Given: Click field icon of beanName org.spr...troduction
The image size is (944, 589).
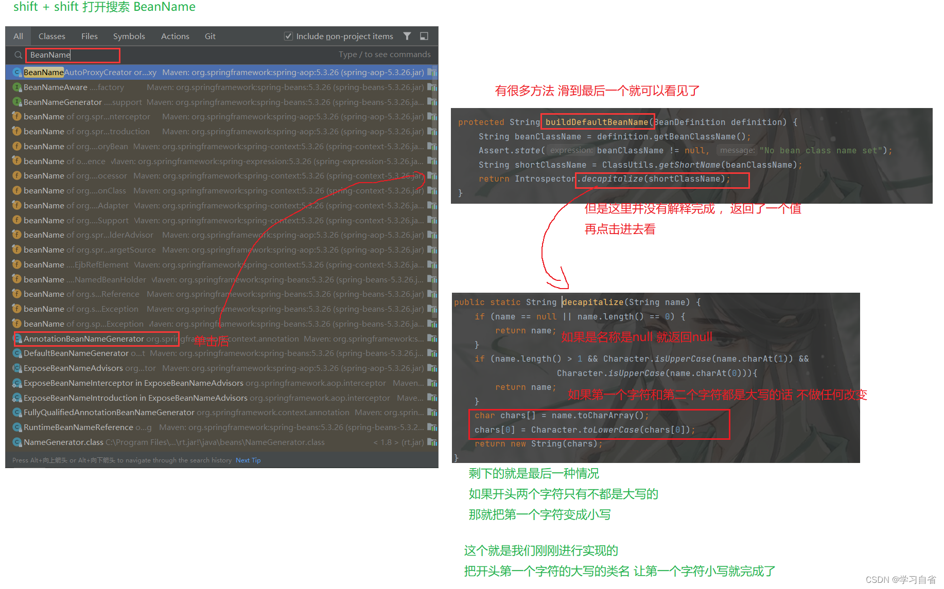Looking at the screenshot, I should click(x=17, y=132).
